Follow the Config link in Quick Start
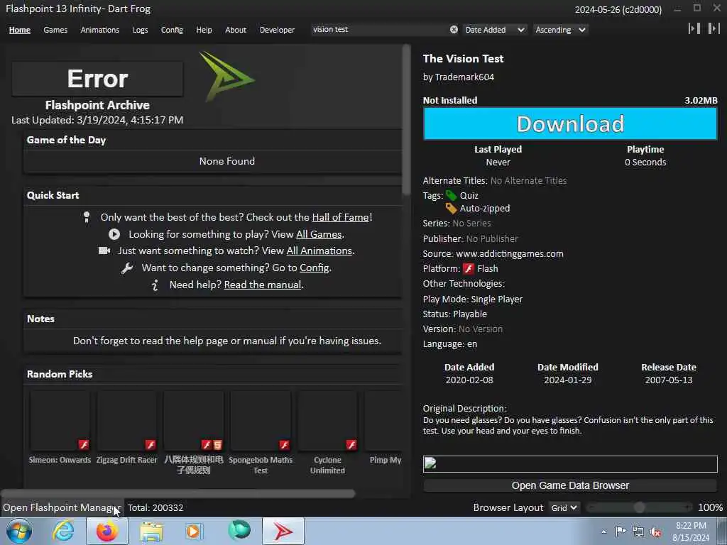The height and width of the screenshot is (545, 727). (x=315, y=268)
